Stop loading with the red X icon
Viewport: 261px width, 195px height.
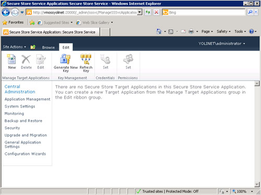point(157,12)
